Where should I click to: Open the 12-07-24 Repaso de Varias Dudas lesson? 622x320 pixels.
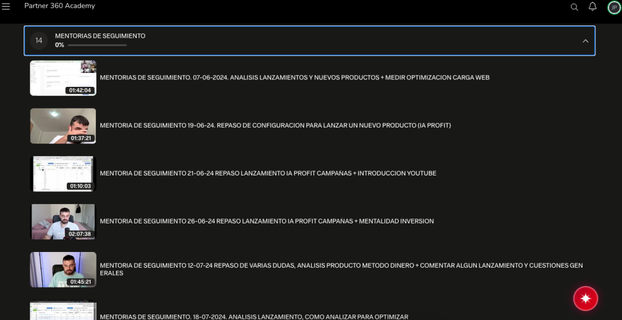click(x=341, y=269)
